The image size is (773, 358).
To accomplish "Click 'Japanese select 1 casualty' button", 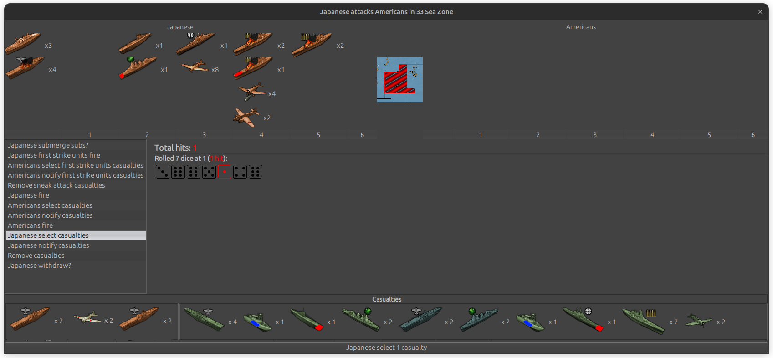I will tap(386, 348).
